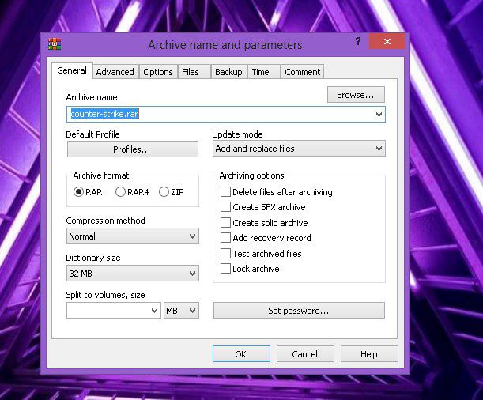Screen dimensions: 483x400
Task: Click the Set password... button
Action: 299,311
